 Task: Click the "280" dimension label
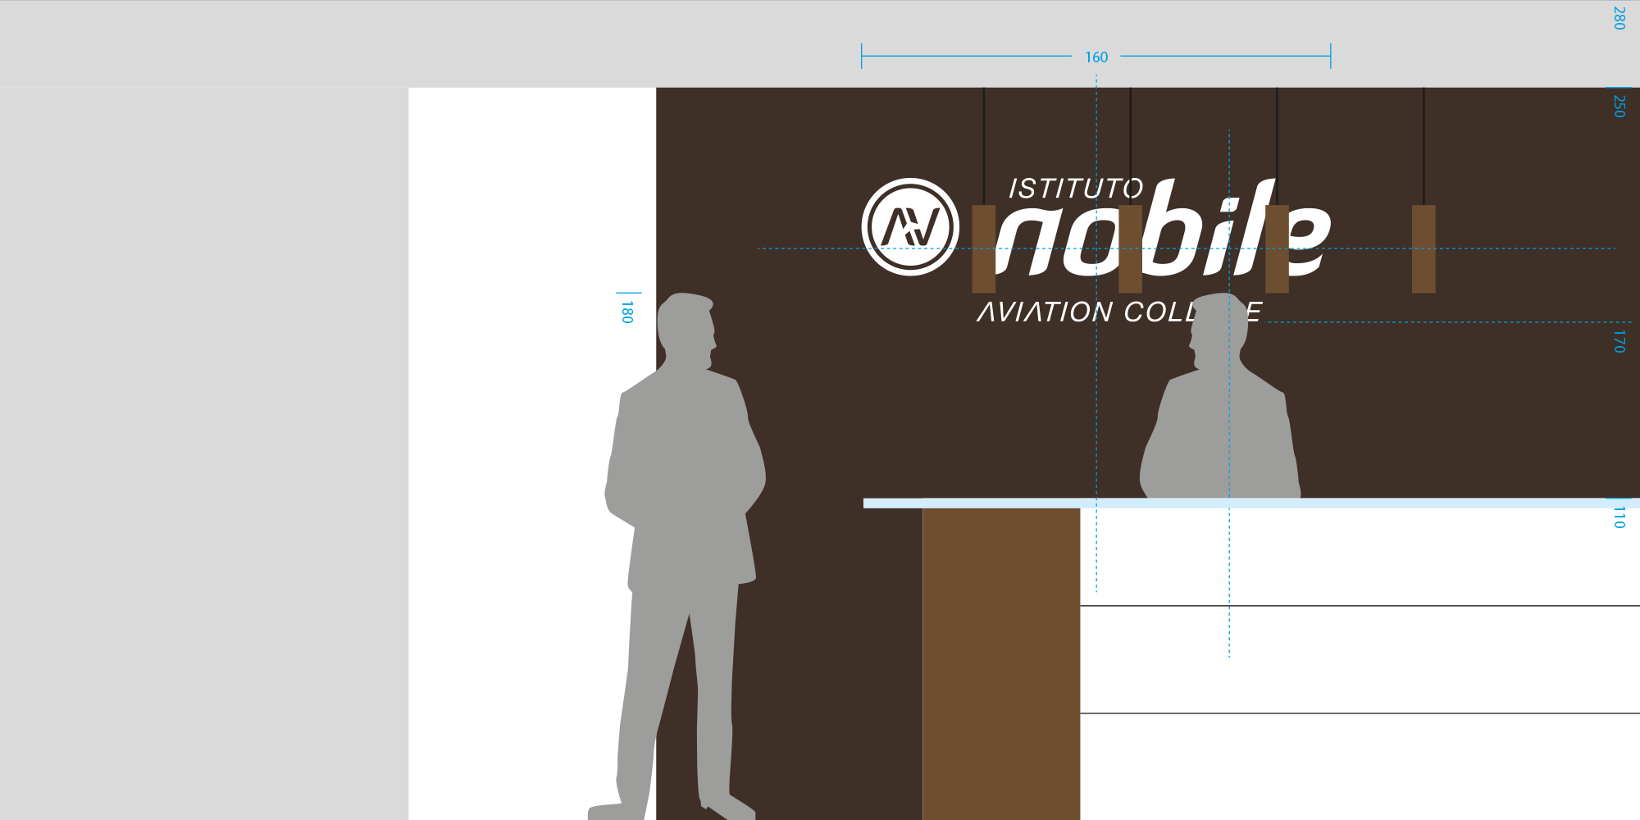coord(1619,18)
